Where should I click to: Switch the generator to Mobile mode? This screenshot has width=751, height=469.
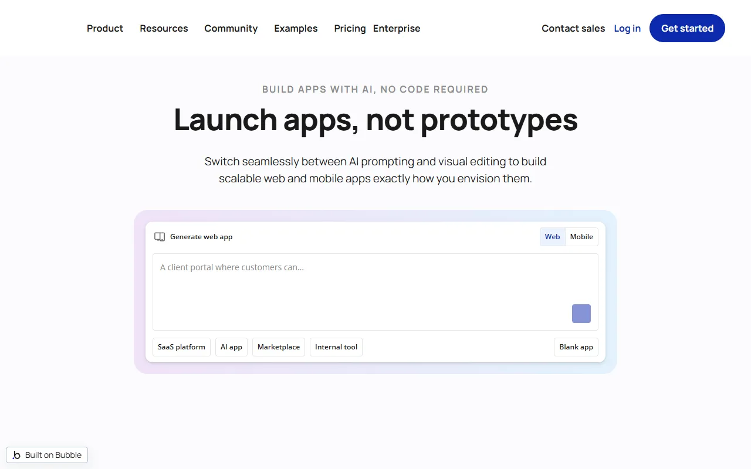581,237
